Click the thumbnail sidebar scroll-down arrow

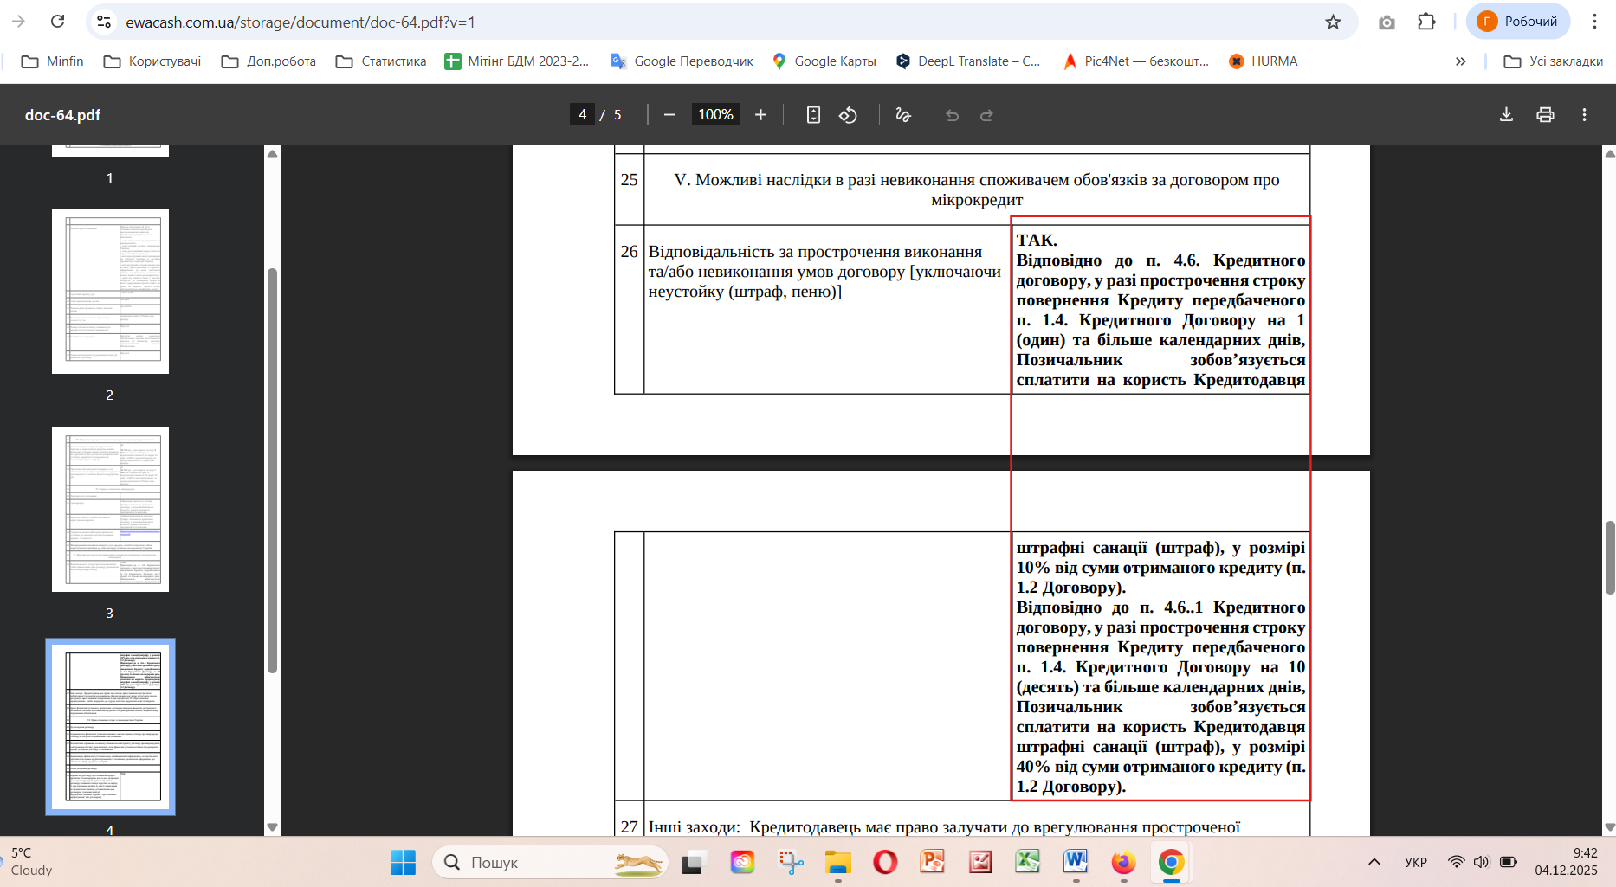click(x=272, y=827)
